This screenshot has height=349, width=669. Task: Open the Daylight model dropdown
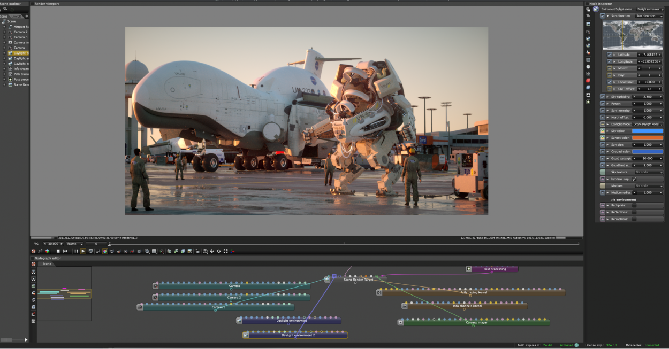[x=647, y=124]
